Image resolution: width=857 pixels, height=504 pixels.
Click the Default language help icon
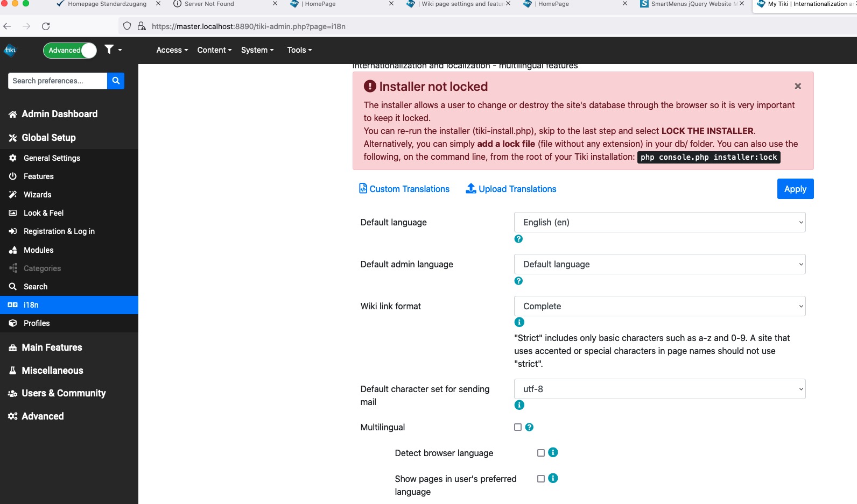click(518, 239)
